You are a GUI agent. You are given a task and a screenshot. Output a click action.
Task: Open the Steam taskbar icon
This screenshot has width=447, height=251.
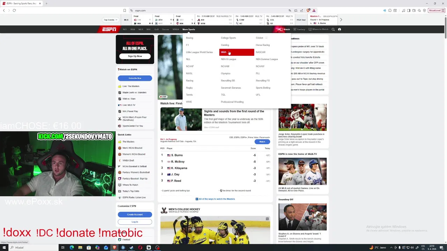(x=131, y=248)
